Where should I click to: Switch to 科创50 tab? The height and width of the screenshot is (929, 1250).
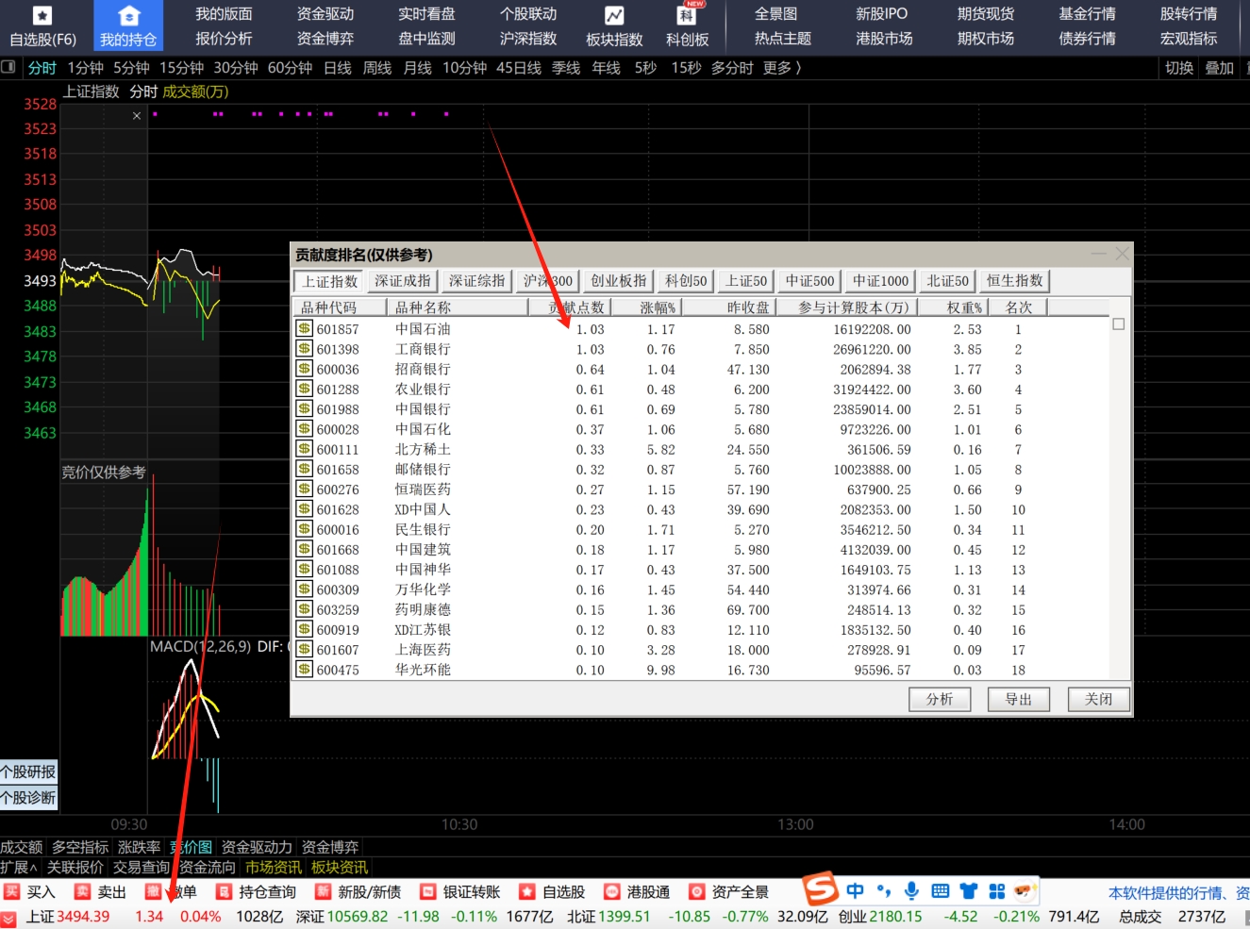click(x=686, y=281)
